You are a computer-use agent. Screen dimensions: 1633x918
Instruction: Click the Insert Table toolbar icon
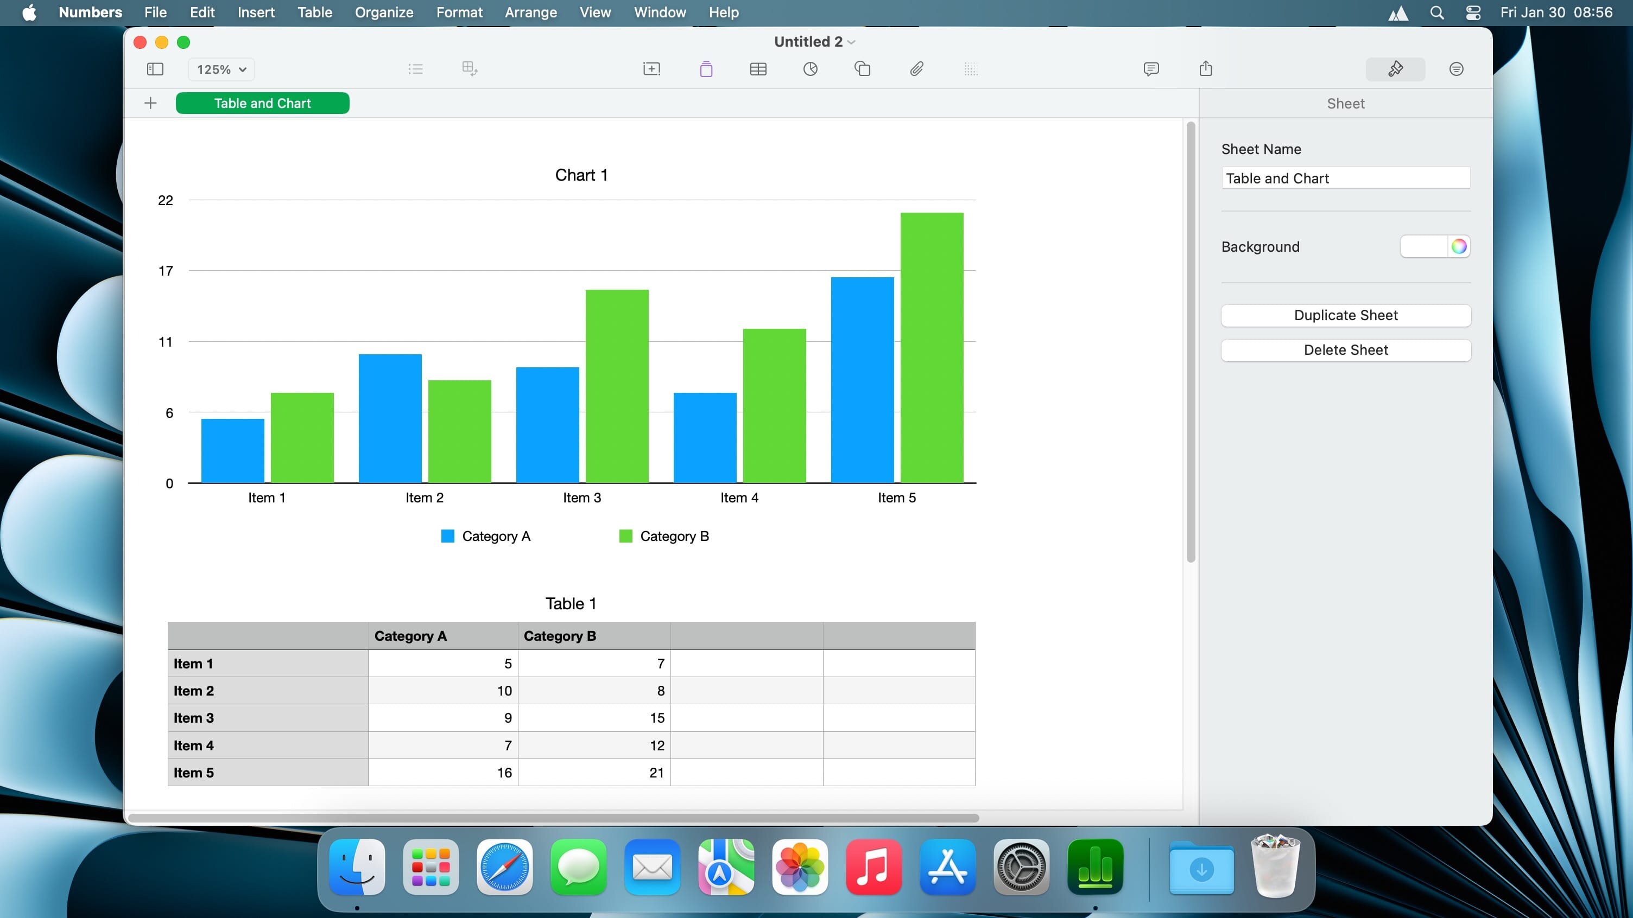[x=758, y=69]
